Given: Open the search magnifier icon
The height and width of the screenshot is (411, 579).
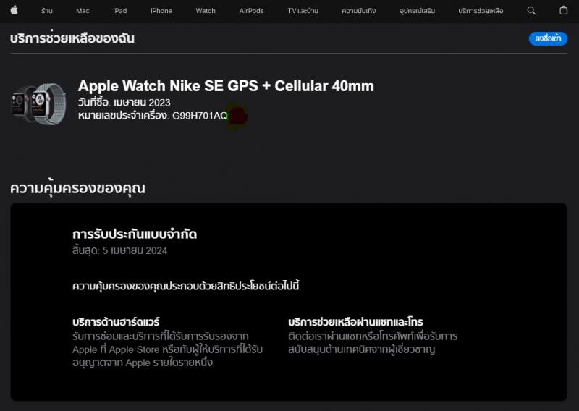Looking at the screenshot, I should (x=531, y=11).
